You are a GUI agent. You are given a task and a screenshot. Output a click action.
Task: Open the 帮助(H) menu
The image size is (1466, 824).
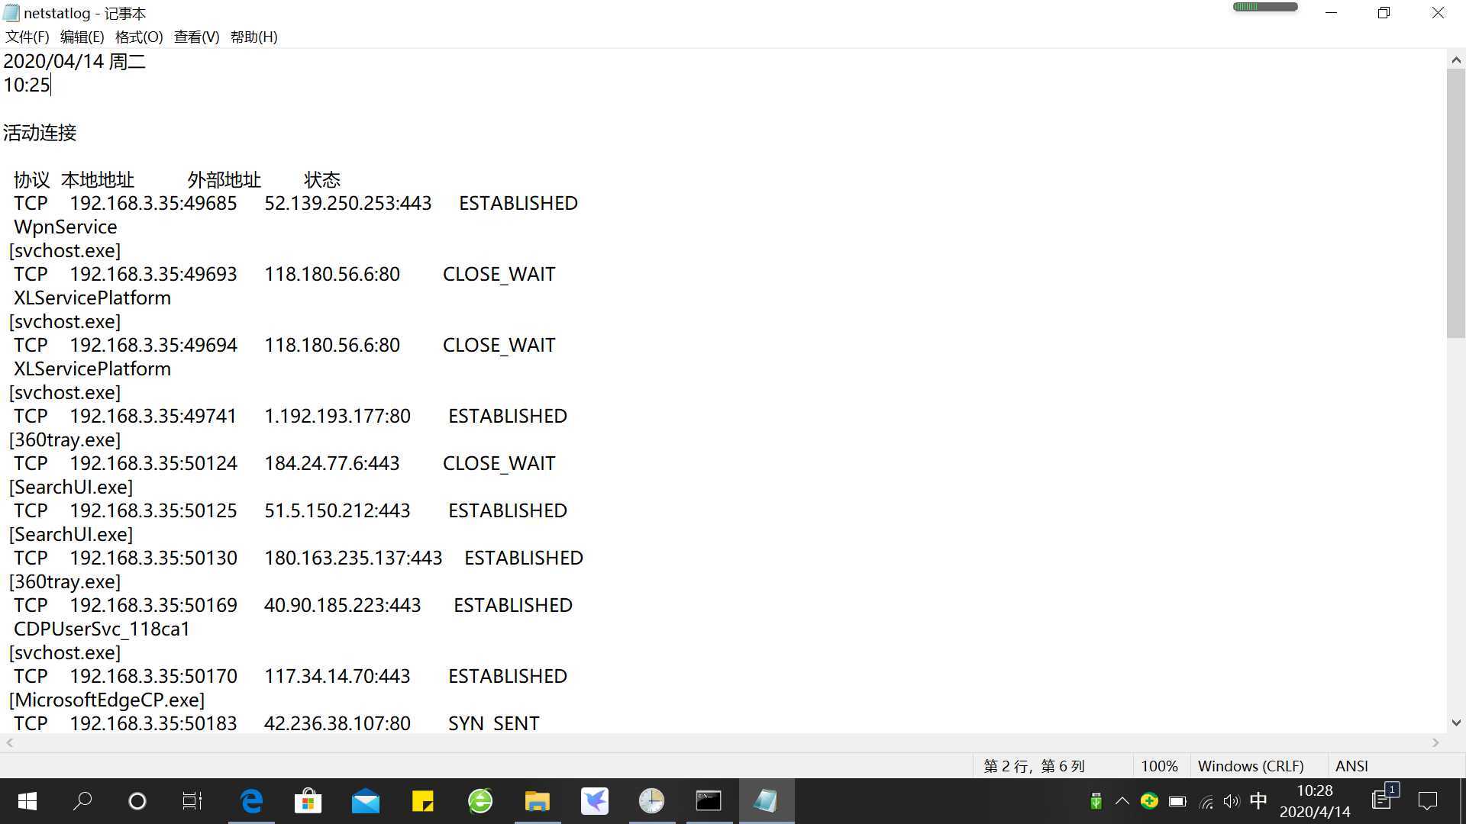[253, 37]
